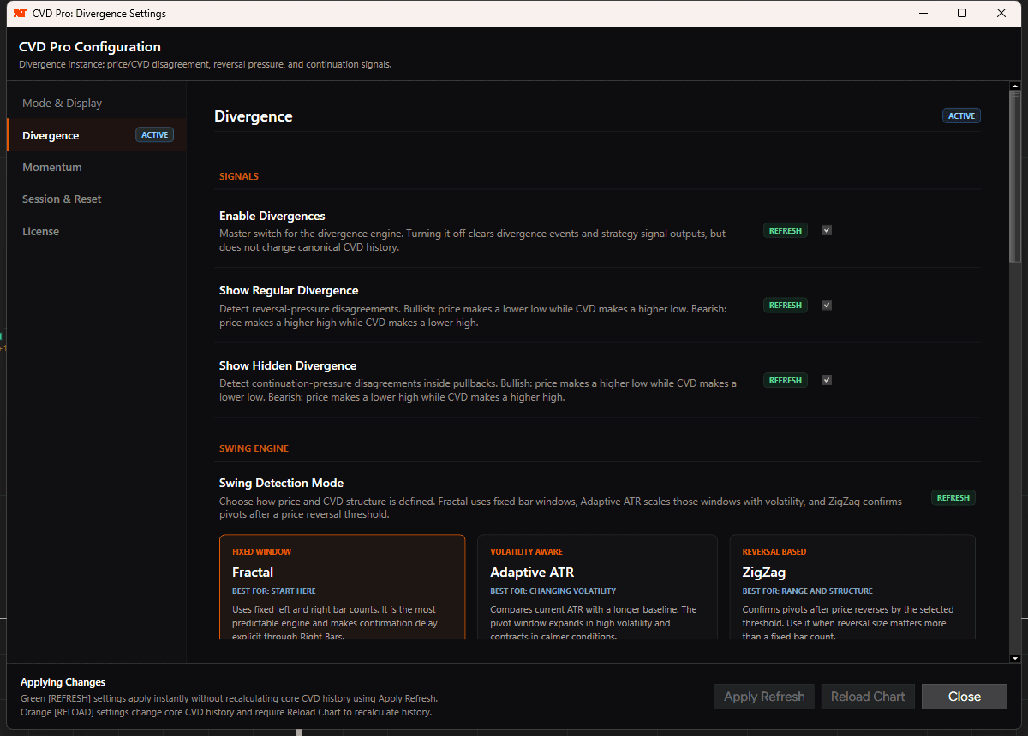Close the window with the title bar X
The image size is (1028, 736).
pos(1001,13)
